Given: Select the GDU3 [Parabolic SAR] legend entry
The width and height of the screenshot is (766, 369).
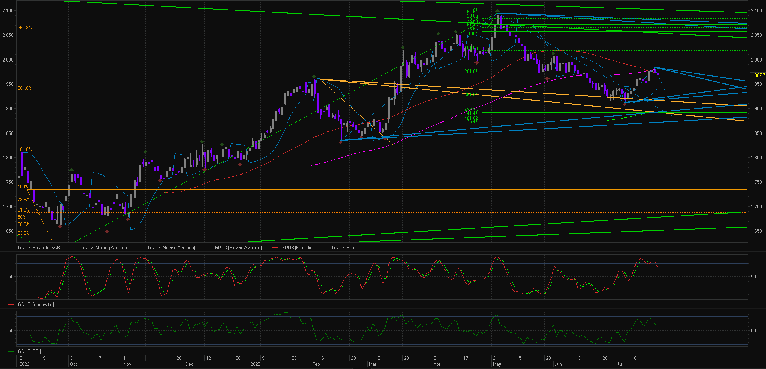Looking at the screenshot, I should pos(40,248).
